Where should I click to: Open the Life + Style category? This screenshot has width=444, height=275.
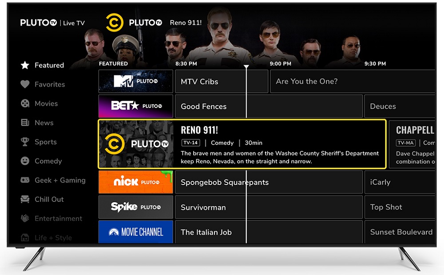tap(53, 237)
